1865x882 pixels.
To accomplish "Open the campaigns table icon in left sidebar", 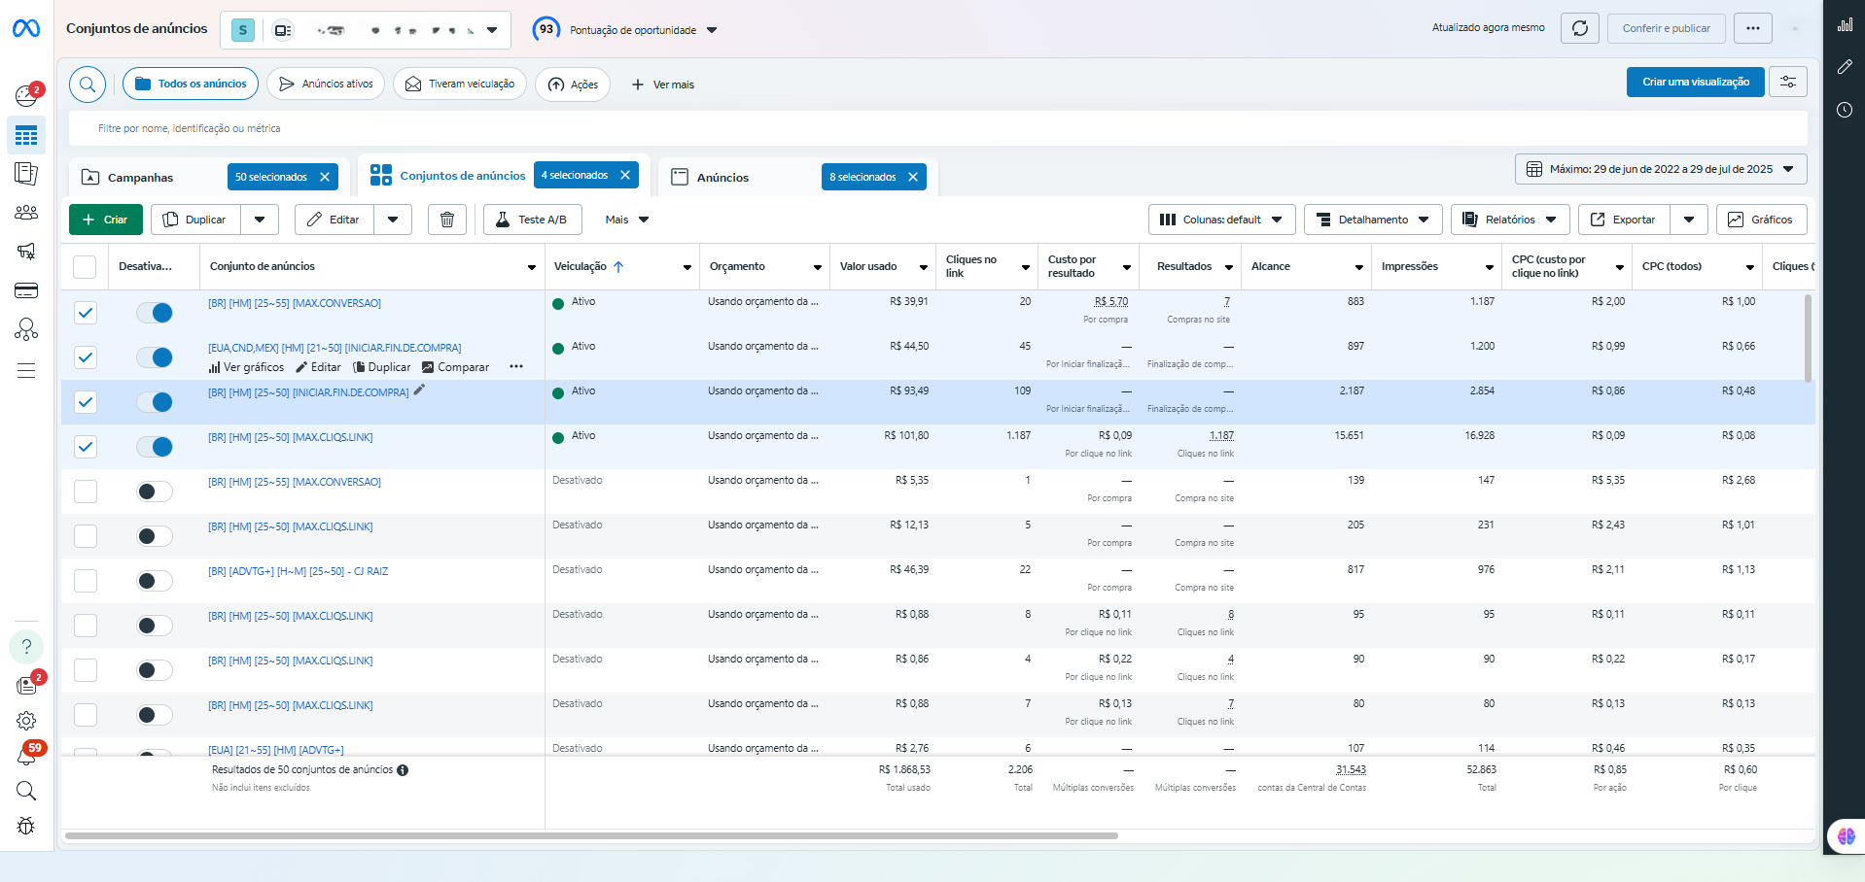I will click(26, 135).
